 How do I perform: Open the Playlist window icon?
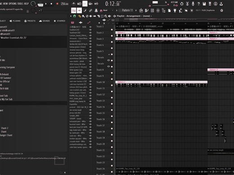141,10
